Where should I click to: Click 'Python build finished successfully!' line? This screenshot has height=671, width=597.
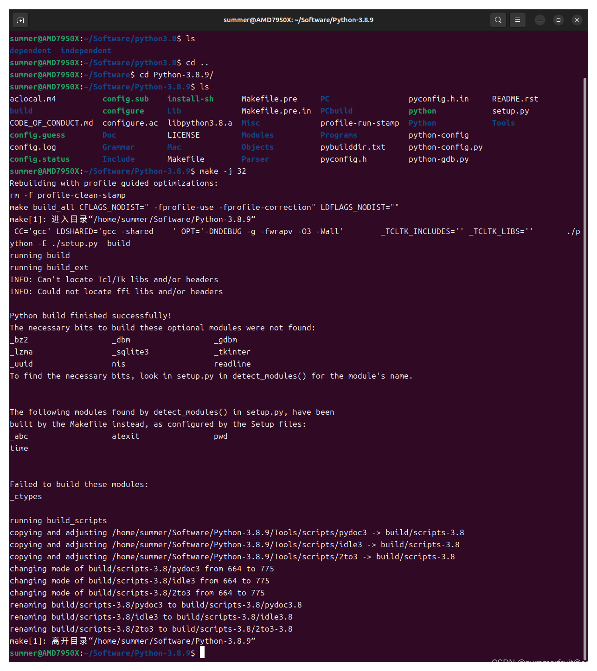pyautogui.click(x=91, y=316)
